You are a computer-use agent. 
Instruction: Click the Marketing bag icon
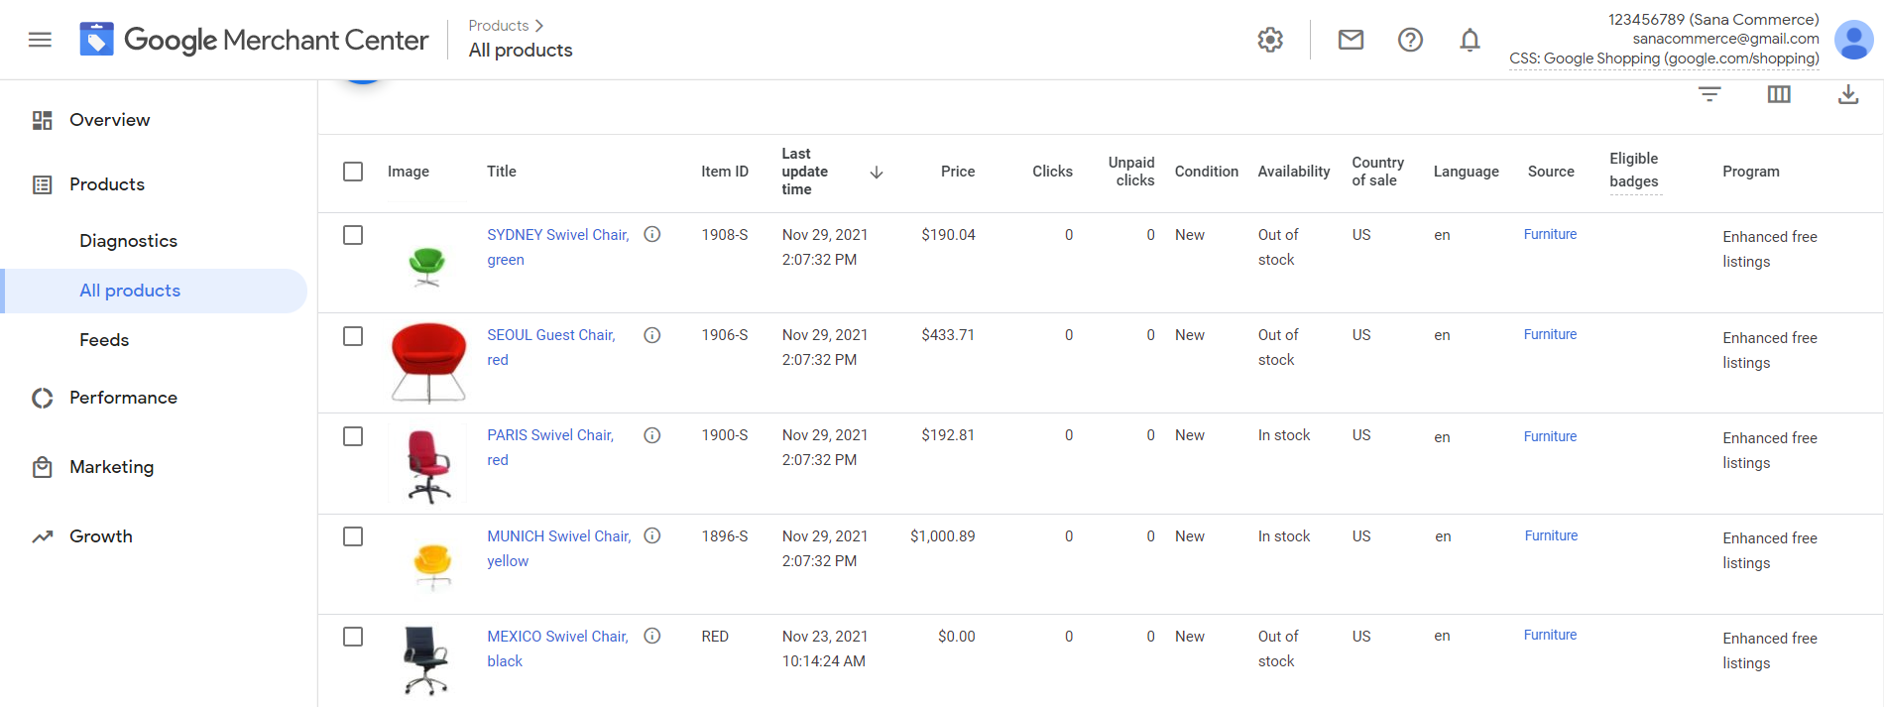[x=42, y=467]
